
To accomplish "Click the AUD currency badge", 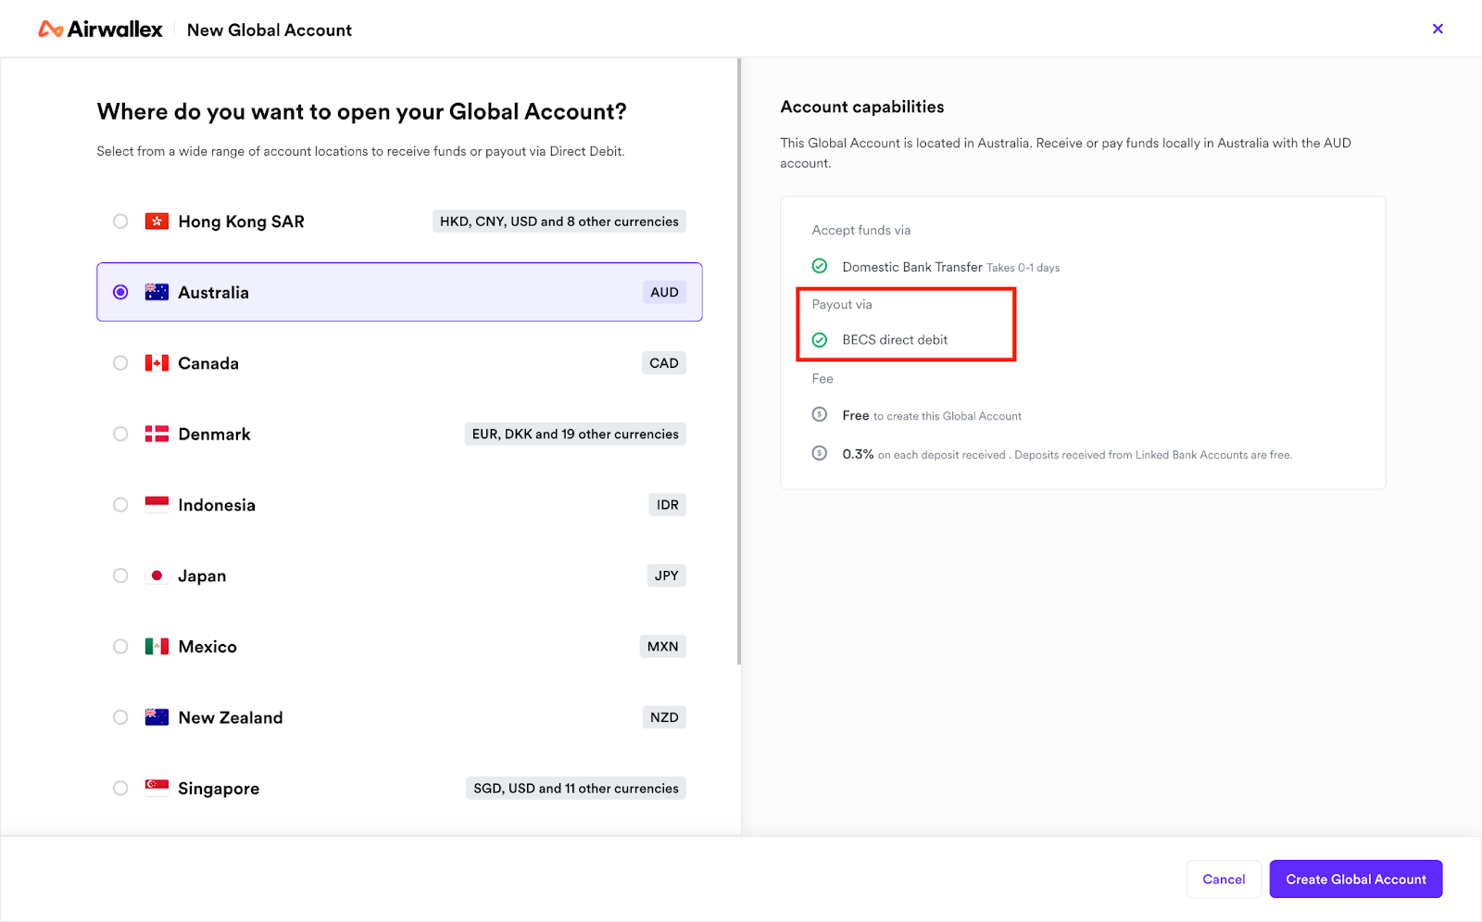I will 664,292.
